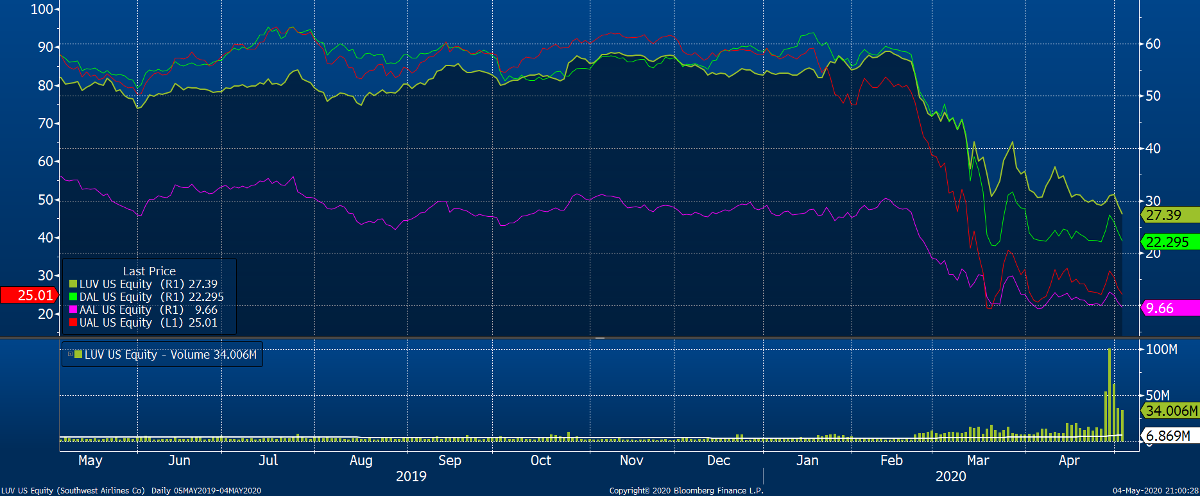The image size is (1200, 496).
Task: Click the 'LUV US Equity (Southwest Airlines Co)' footer text
Action: coord(73,490)
